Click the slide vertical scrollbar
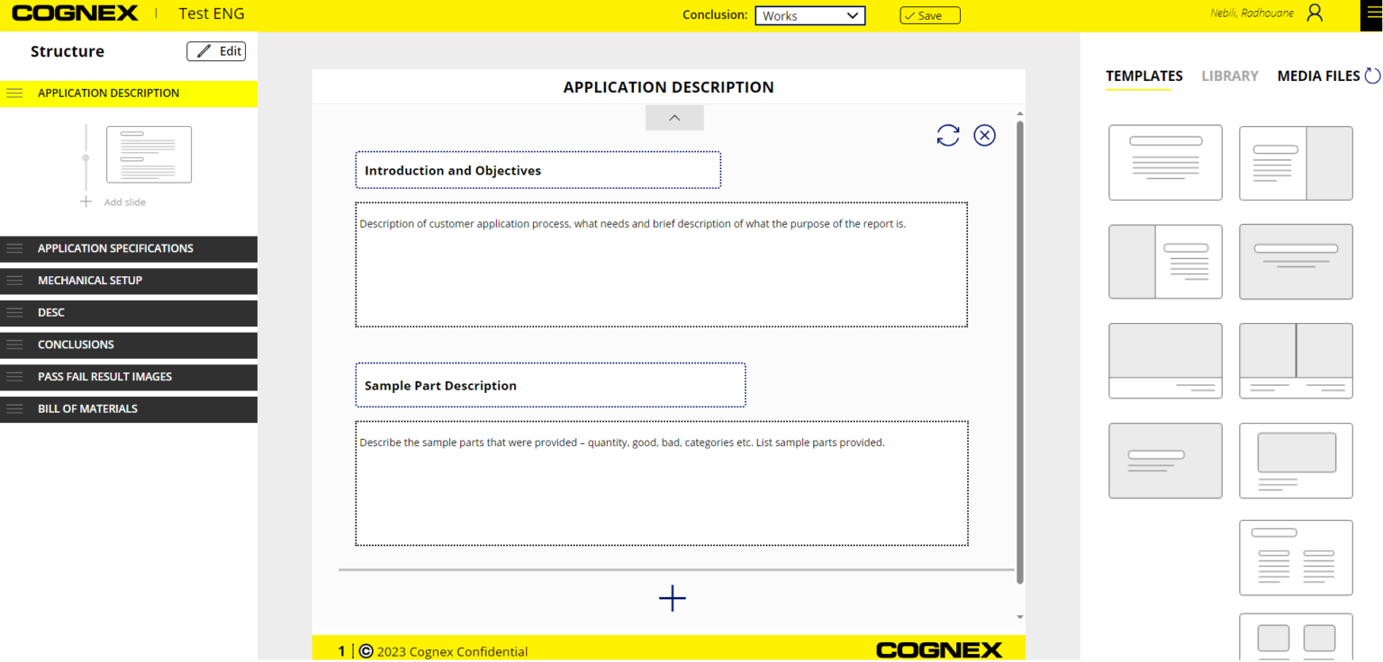Screen dimensions: 1383x662 coord(1020,351)
